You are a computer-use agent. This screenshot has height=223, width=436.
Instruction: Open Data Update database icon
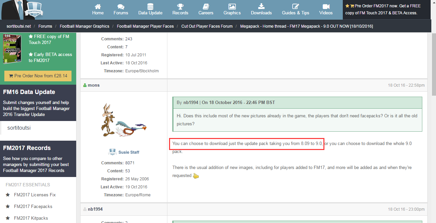point(150,7)
